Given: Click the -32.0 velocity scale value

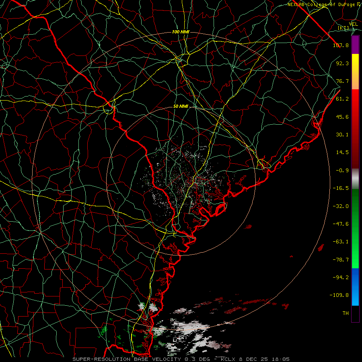Looking at the screenshot, I should [341, 206].
